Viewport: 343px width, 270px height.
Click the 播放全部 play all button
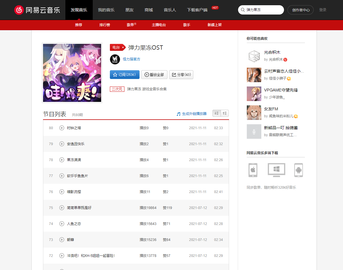[154, 75]
